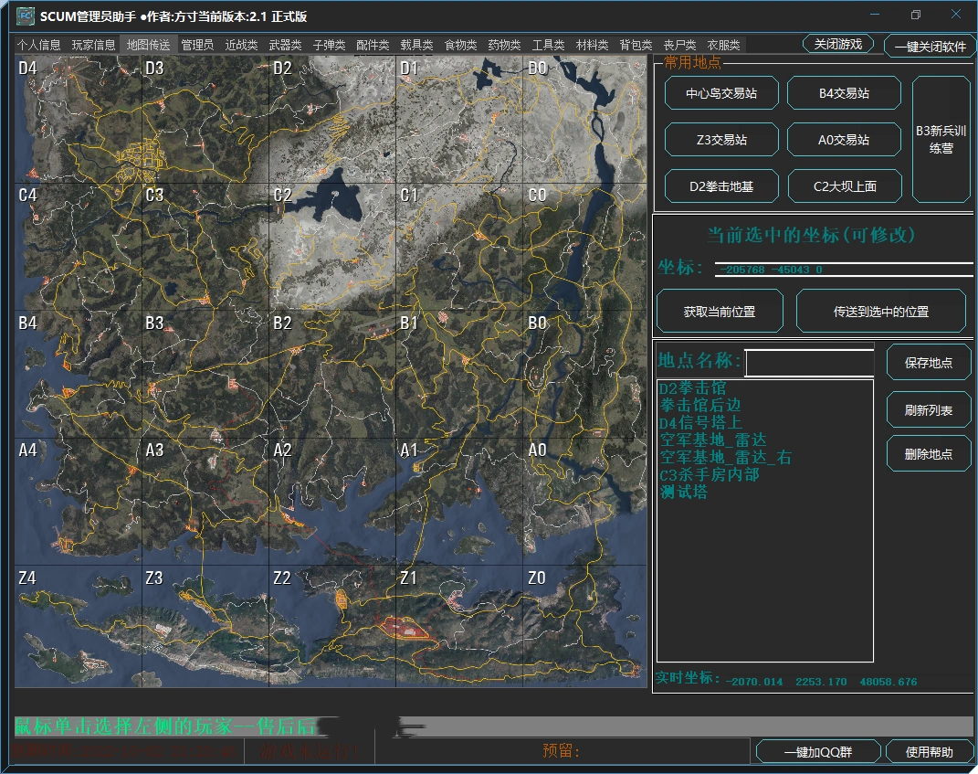Choose the D2拳击地基 location button
This screenshot has width=978, height=774.
(x=721, y=186)
